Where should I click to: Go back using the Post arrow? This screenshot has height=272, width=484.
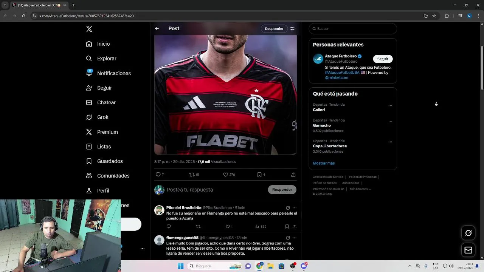(157, 28)
